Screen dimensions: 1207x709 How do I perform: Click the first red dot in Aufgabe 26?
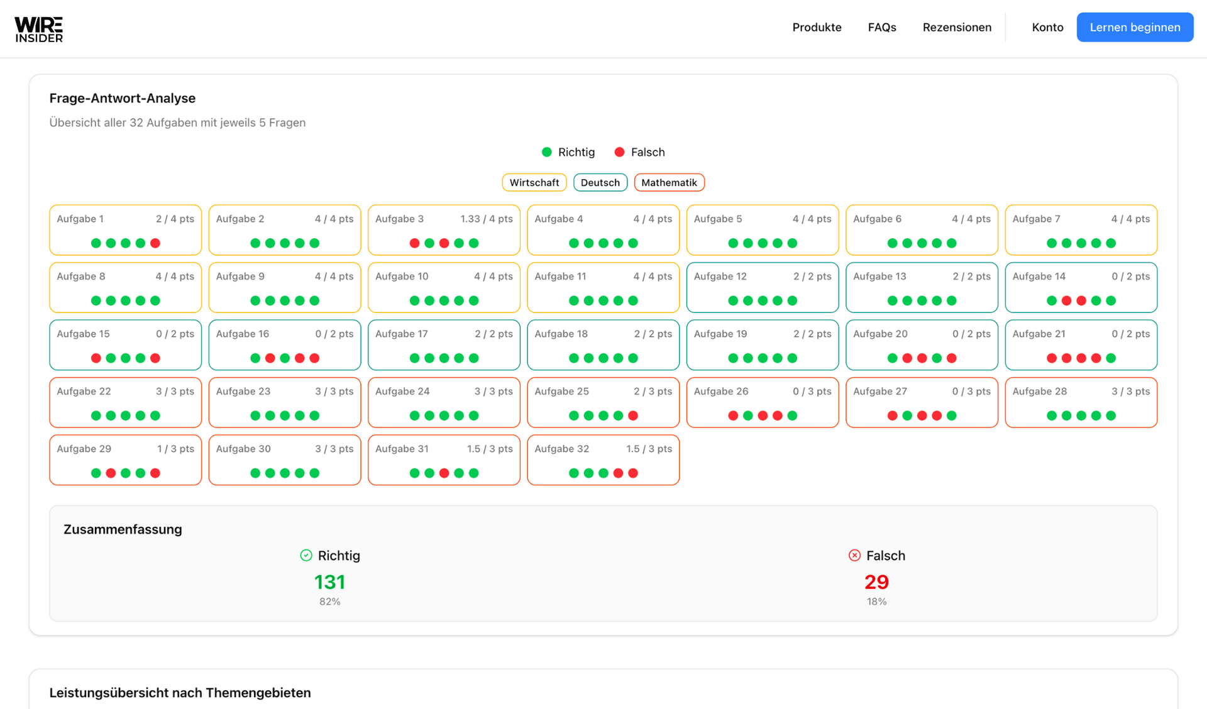pos(733,415)
